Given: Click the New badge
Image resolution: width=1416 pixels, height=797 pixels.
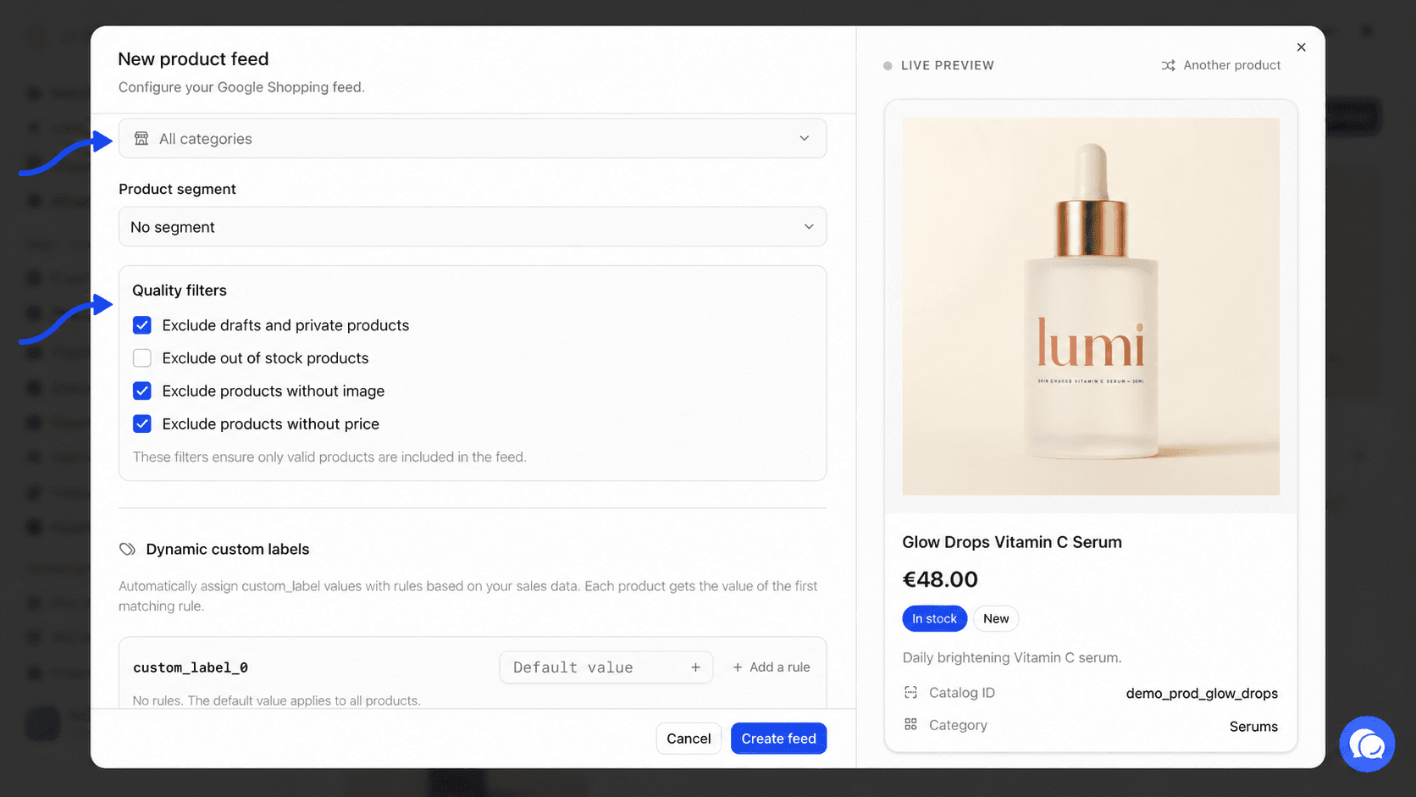Looking at the screenshot, I should 996,619.
